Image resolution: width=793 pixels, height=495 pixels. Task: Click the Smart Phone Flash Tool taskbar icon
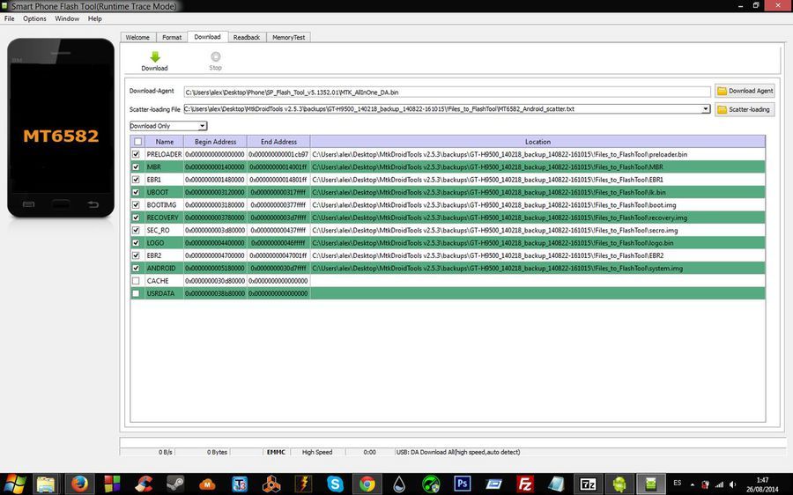(651, 484)
